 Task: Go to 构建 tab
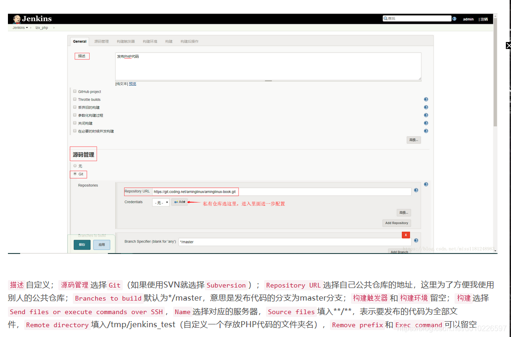click(169, 42)
